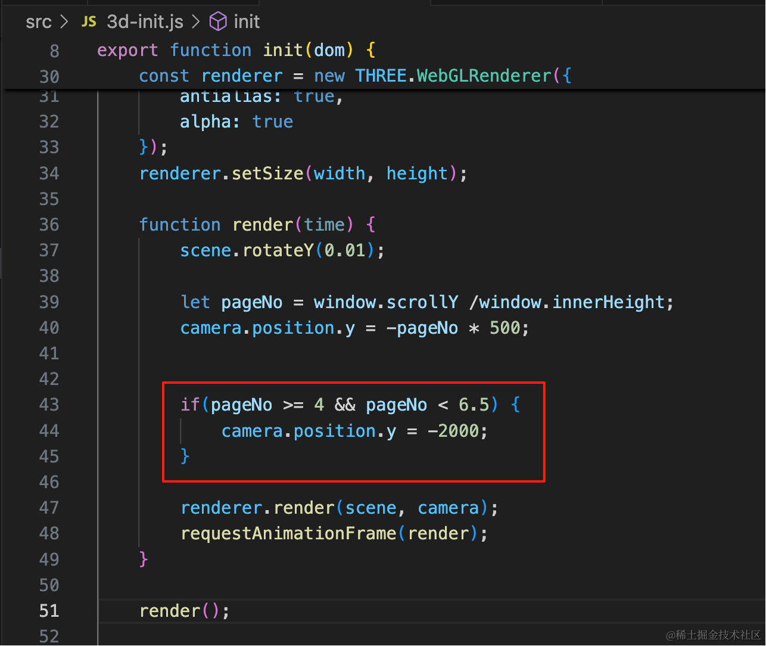The height and width of the screenshot is (646, 766).
Task: Click the 'render();' call on line 51
Action: pos(184,611)
